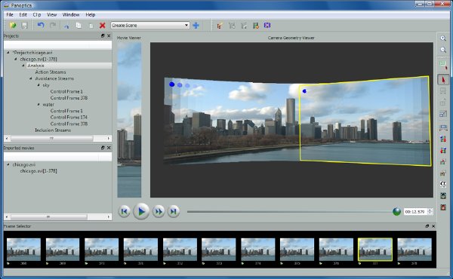Float the Projects panel
453x279 pixels.
pyautogui.click(x=103, y=35)
